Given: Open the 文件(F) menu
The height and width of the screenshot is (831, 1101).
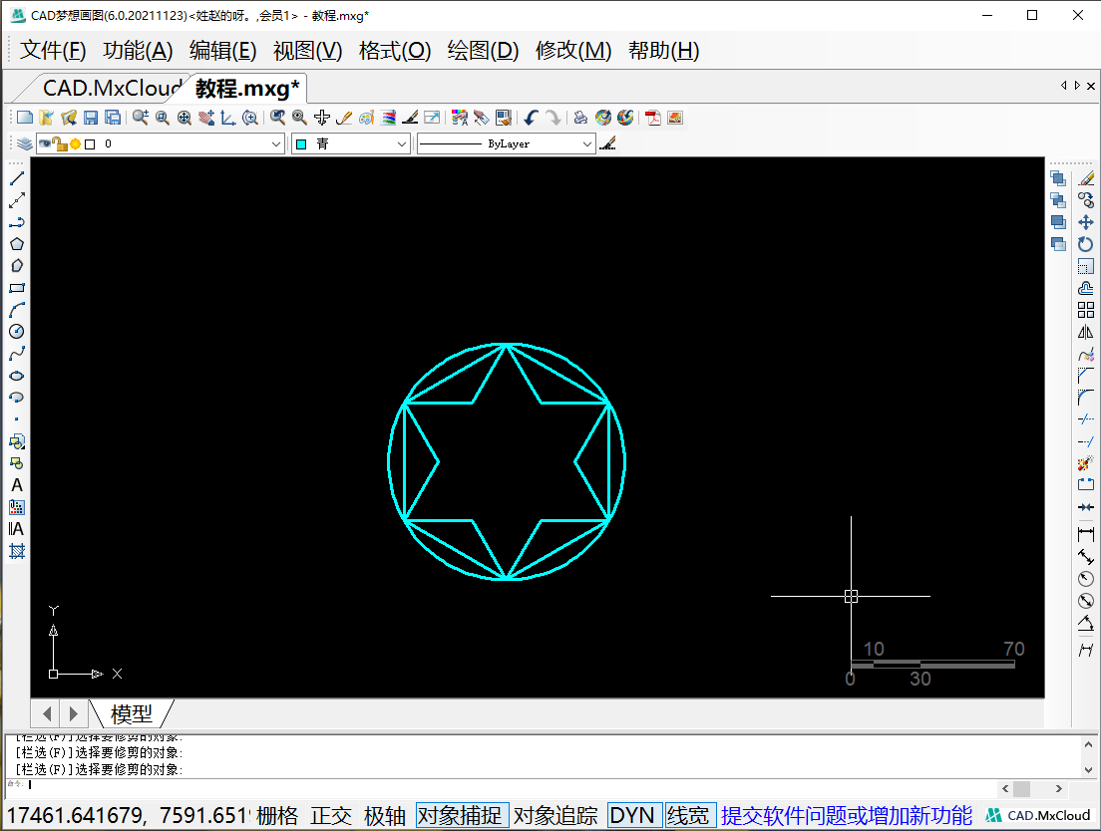Looking at the screenshot, I should (x=54, y=51).
